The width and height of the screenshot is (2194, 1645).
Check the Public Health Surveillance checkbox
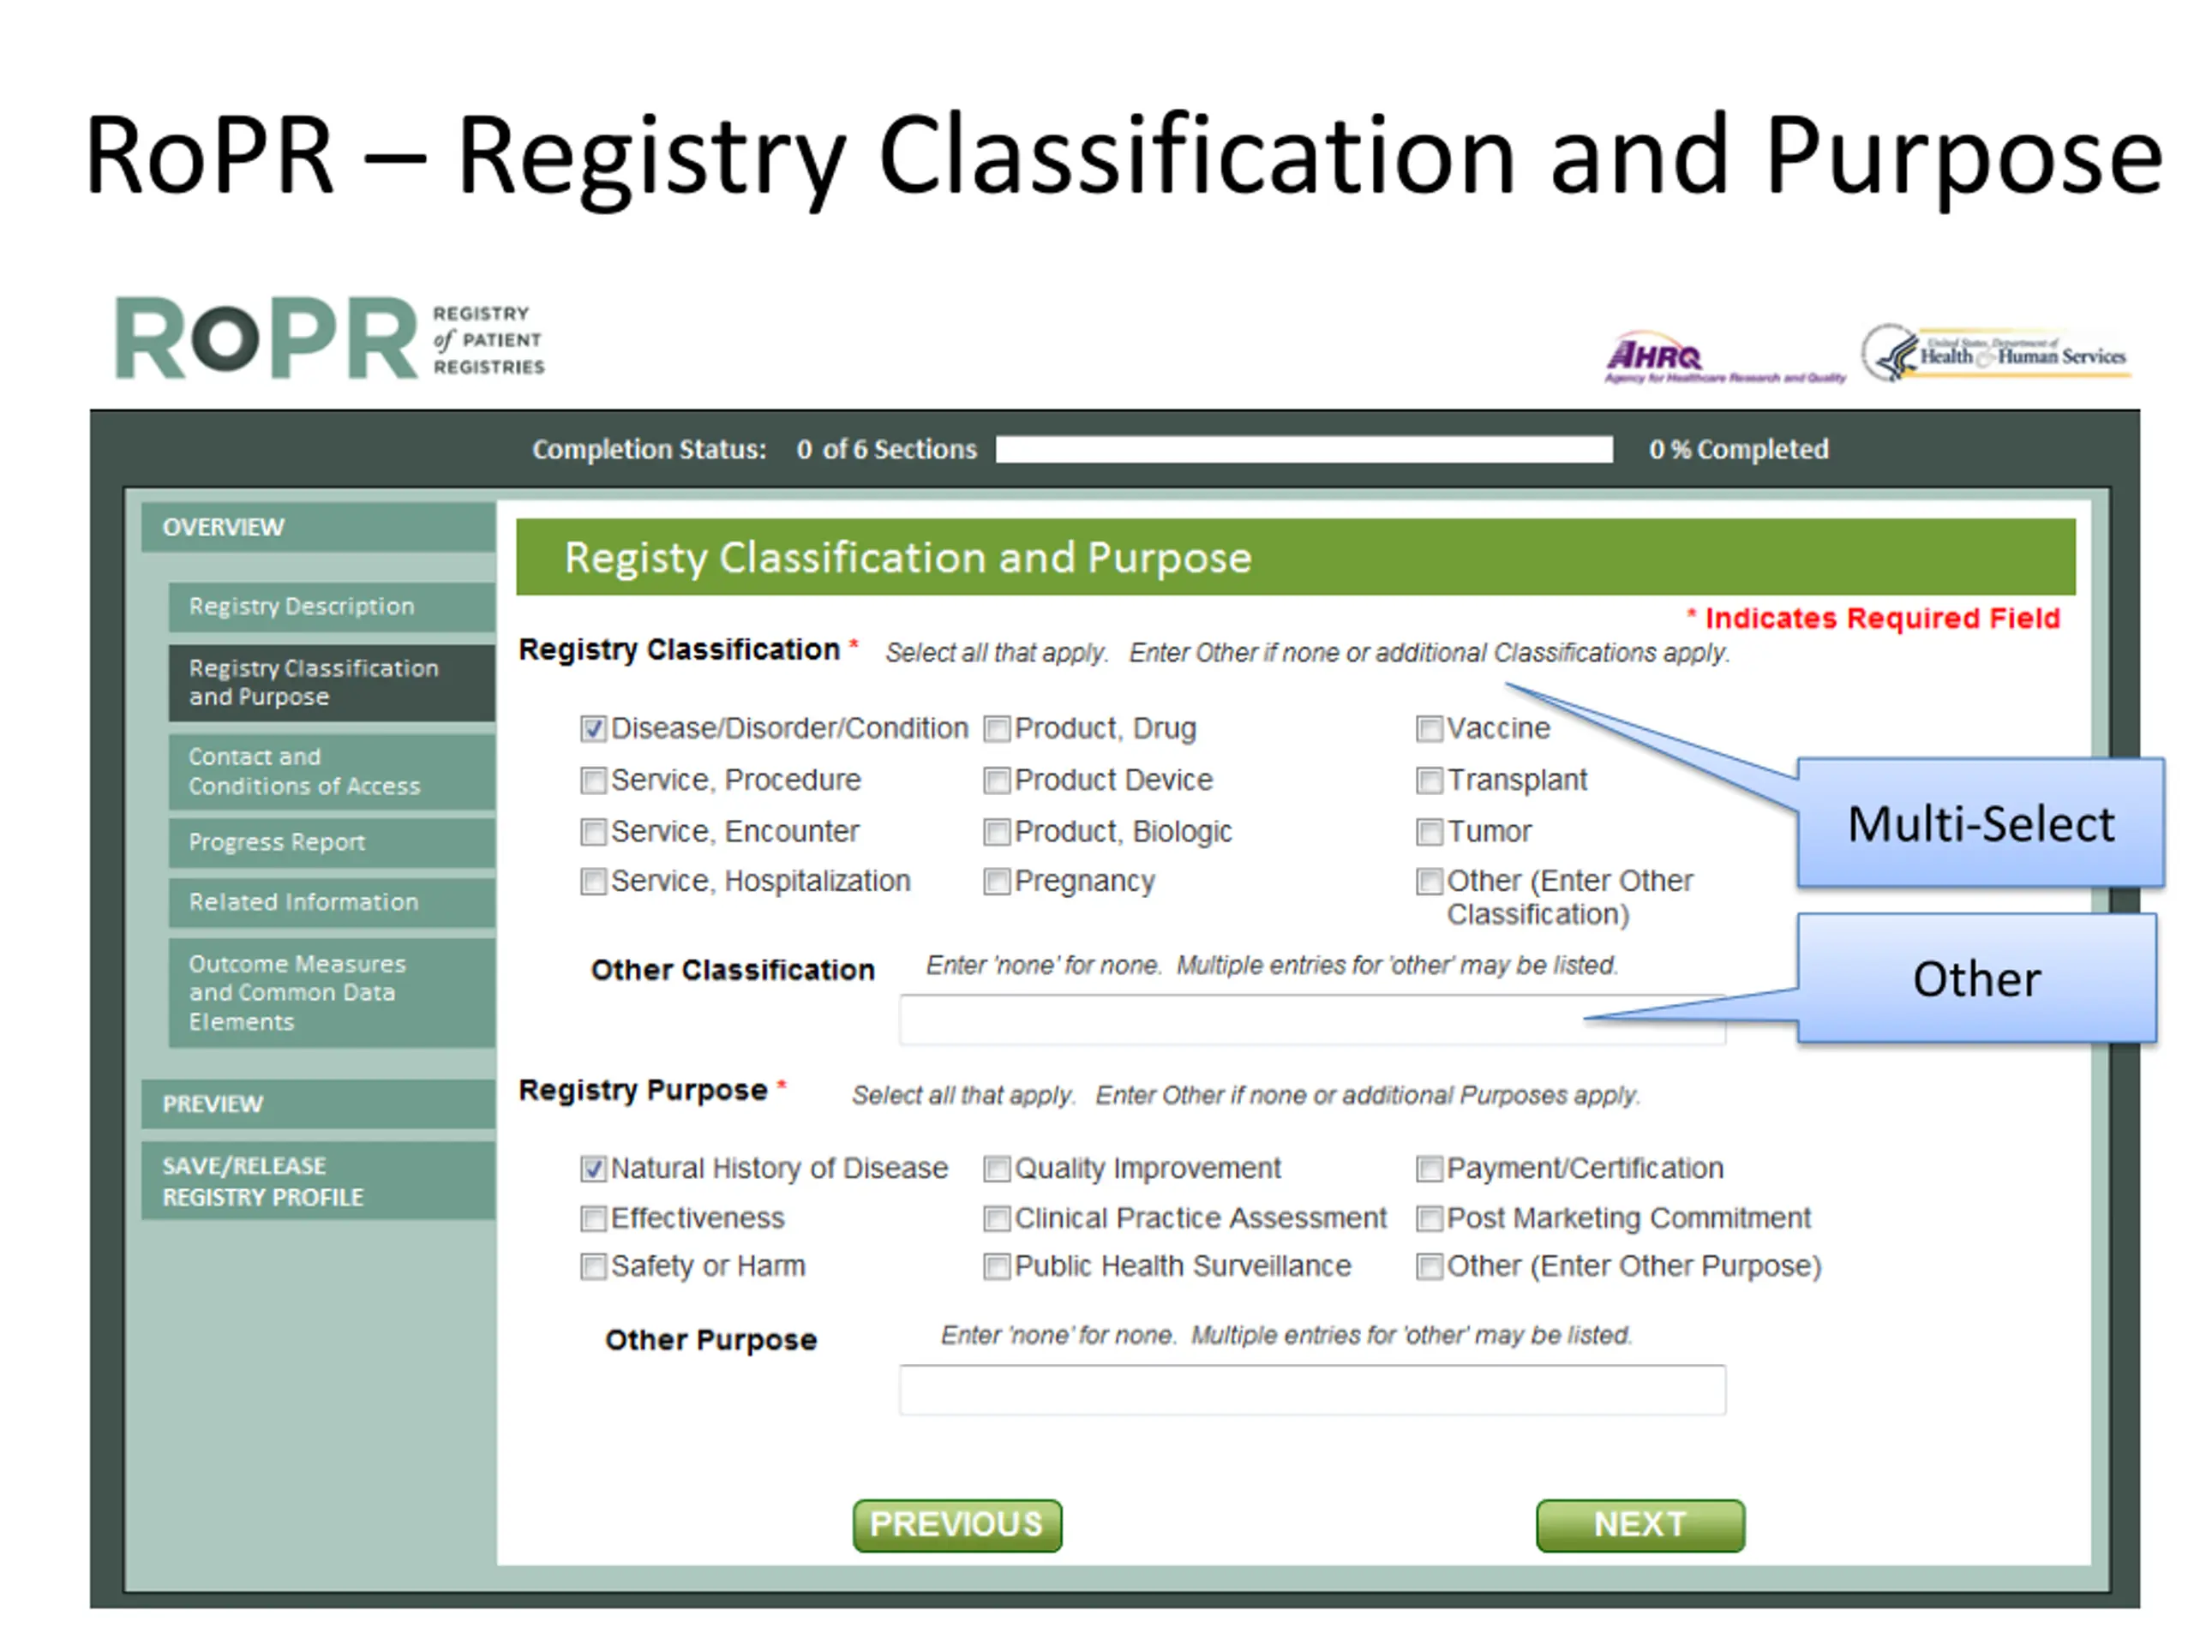tap(997, 1267)
